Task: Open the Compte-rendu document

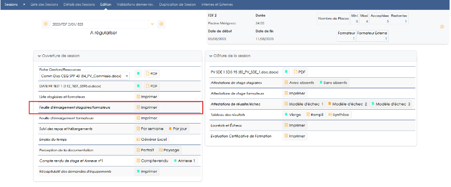Action: click(x=152, y=161)
